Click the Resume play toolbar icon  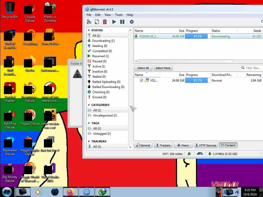(x=114, y=22)
